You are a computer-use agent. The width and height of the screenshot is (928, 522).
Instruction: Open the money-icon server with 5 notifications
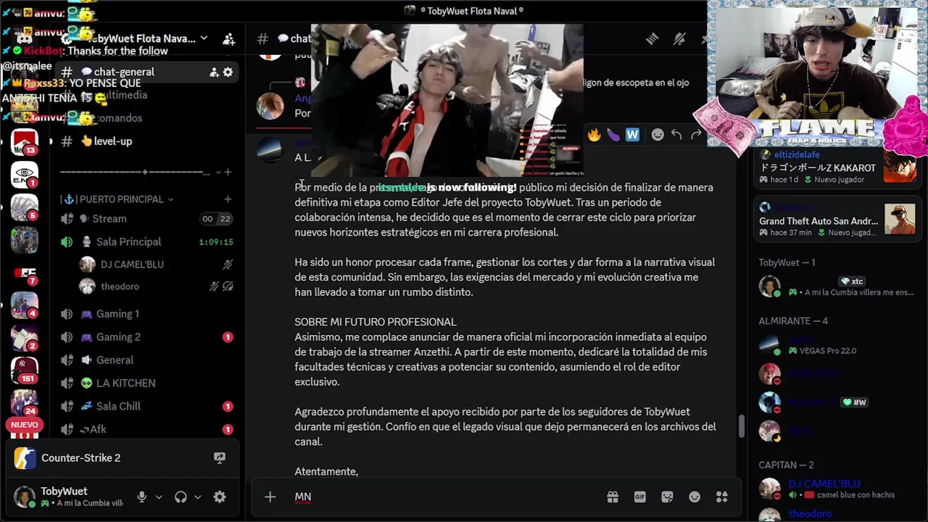(24, 207)
